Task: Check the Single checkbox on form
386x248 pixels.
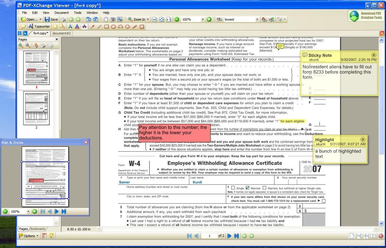Action: tap(233, 188)
